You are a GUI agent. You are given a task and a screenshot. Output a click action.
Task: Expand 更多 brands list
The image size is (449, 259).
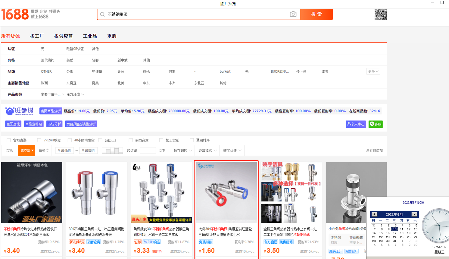(x=373, y=71)
